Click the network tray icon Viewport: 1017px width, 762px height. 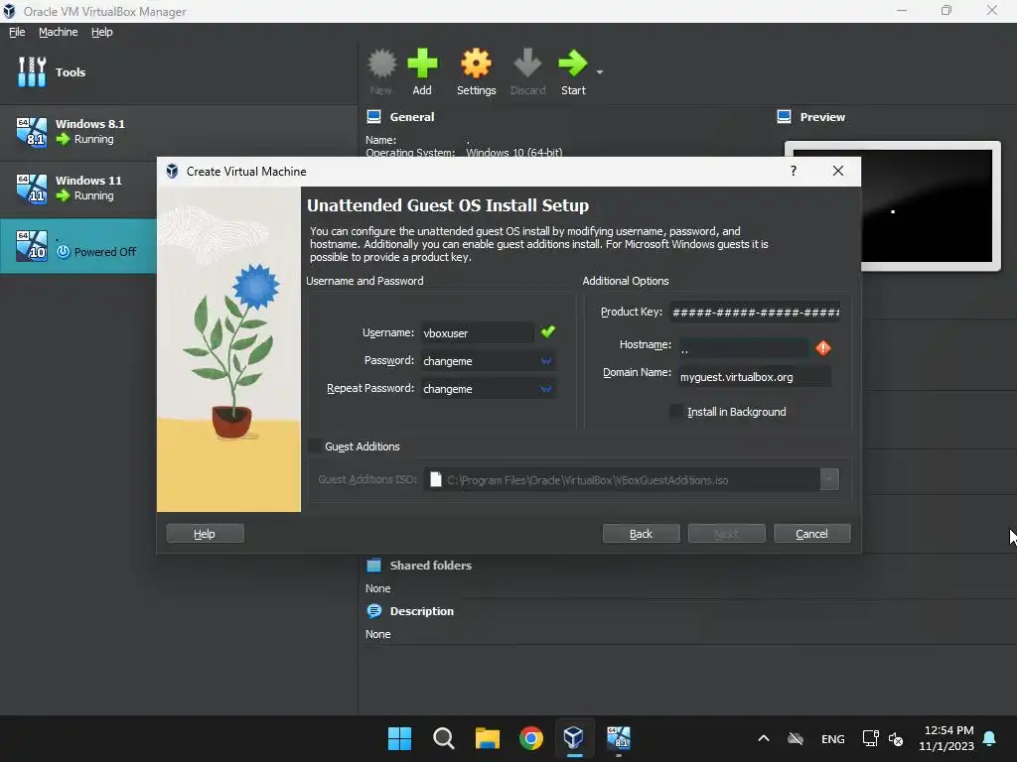(870, 738)
